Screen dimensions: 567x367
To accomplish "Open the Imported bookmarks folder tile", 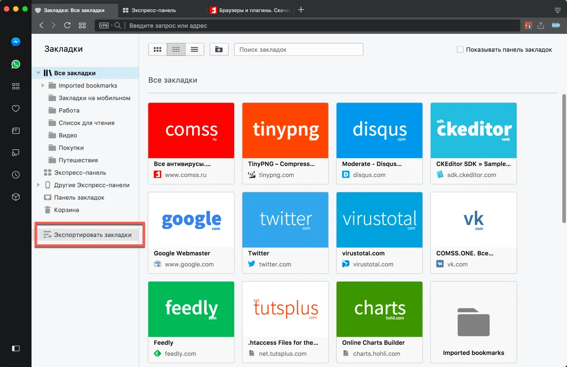I will click(474, 322).
